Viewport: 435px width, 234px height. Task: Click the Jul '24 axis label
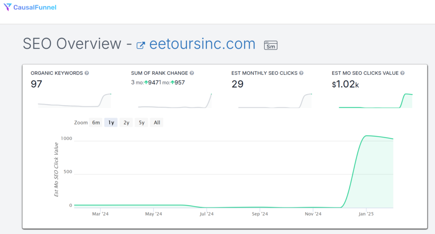pyautogui.click(x=207, y=214)
